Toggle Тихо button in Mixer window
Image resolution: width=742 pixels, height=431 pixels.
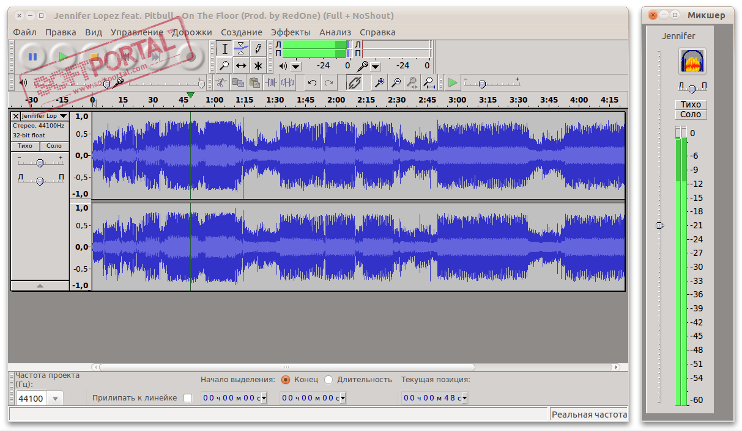pos(691,104)
